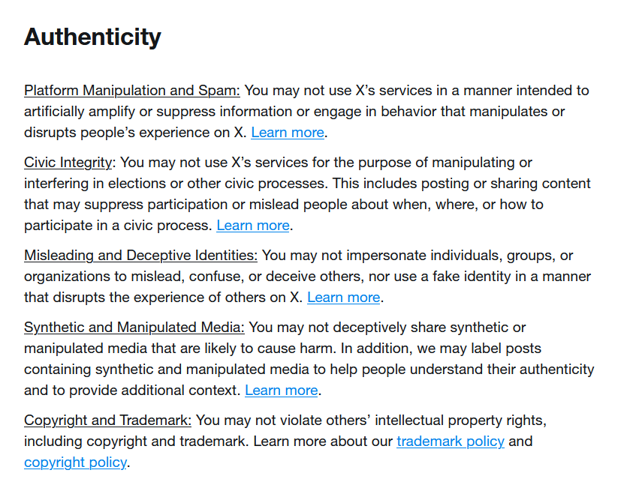Select the Misleading and Deceptive Identities heading
The height and width of the screenshot is (491, 639).
[x=140, y=256]
